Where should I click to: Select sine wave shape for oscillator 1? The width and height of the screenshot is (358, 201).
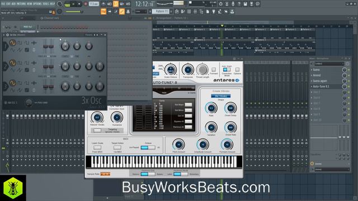(12, 42)
